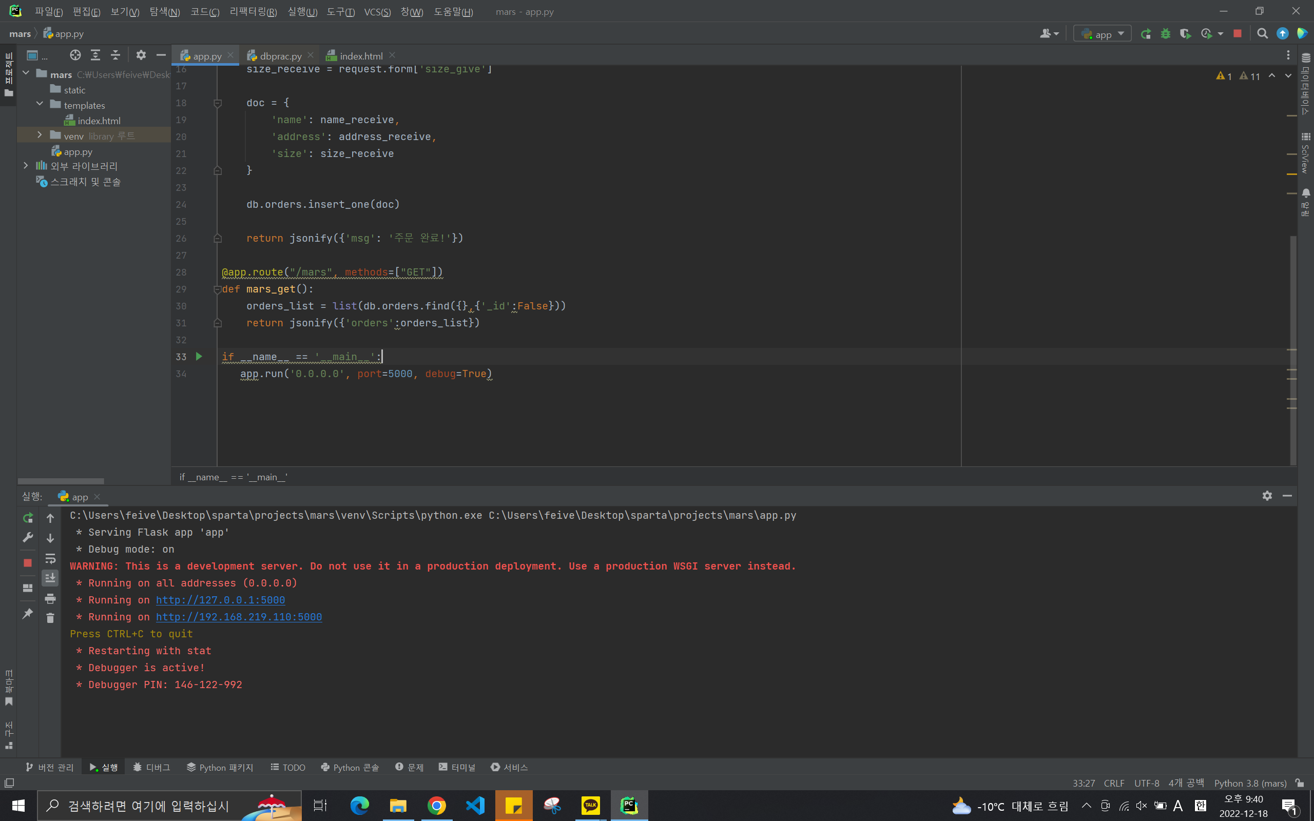Image resolution: width=1314 pixels, height=821 pixels.
Task: Toggle the Python 콘솔 tool window
Action: click(x=350, y=767)
